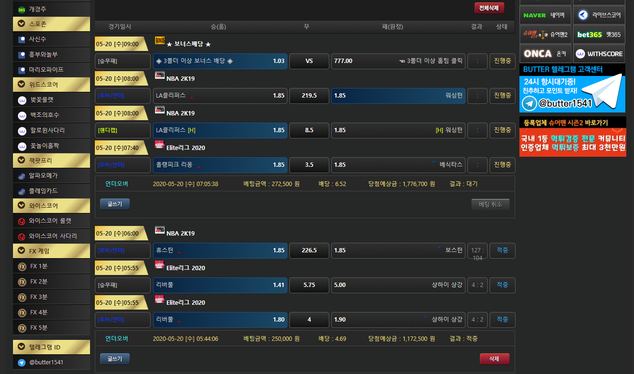Click the NBA 2K19 league icon at 06:00
This screenshot has height=374, width=634.
(x=160, y=230)
